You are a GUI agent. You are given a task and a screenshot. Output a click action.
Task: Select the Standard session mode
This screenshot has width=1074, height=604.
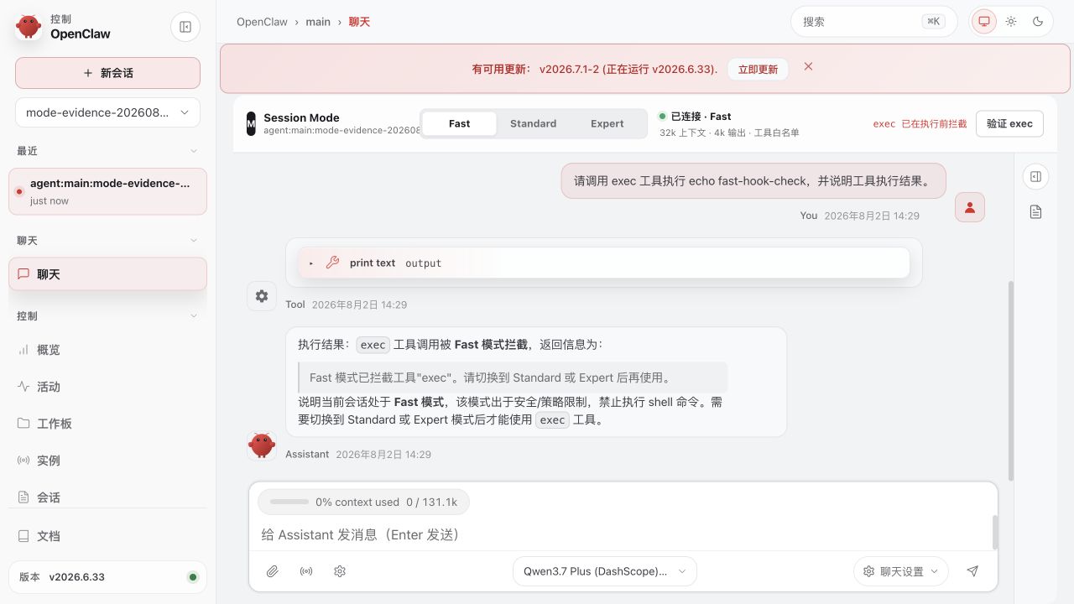[533, 123]
